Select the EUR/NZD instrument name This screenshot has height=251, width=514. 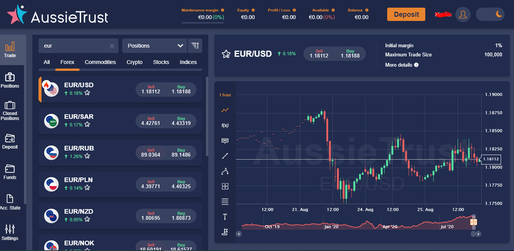pos(79,211)
